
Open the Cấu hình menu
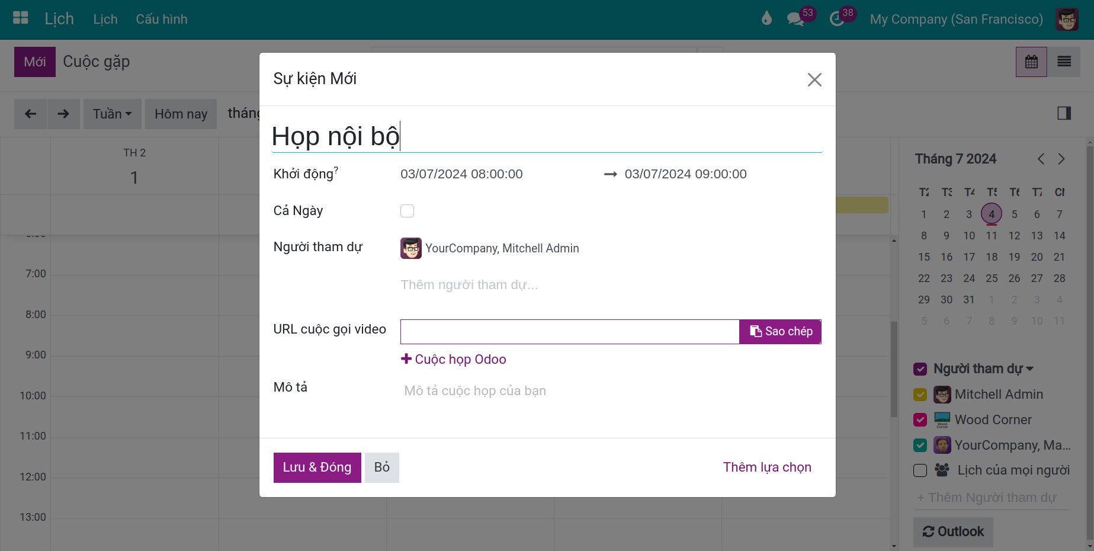[x=162, y=19]
